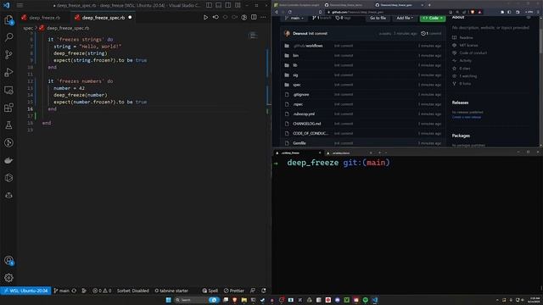The image size is (543, 305).
Task: Open the Docker whale view
Action: [x=9, y=160]
